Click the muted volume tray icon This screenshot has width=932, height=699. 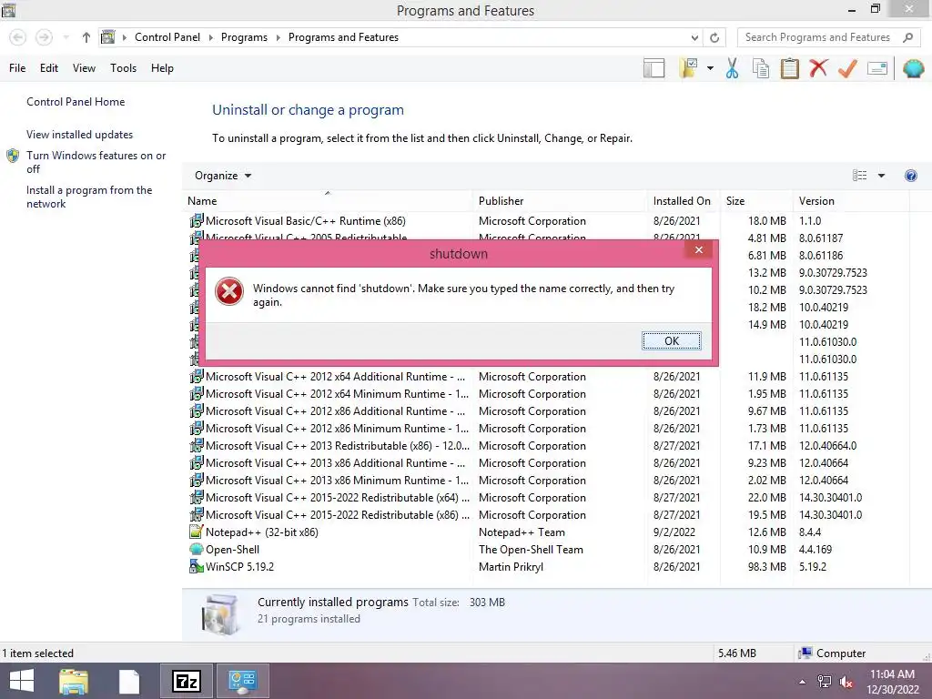click(846, 682)
